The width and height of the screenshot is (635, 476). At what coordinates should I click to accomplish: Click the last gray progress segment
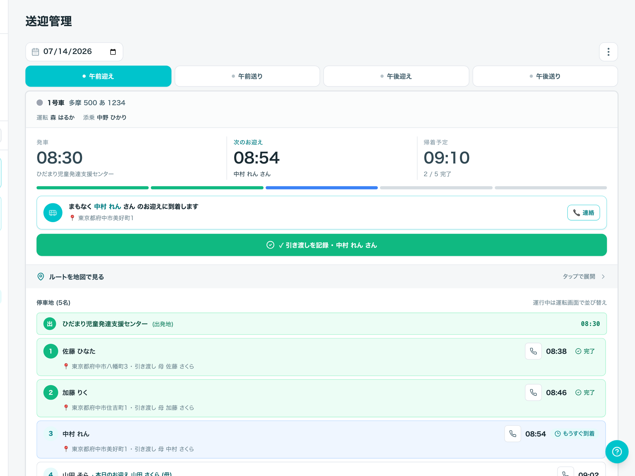point(551,188)
